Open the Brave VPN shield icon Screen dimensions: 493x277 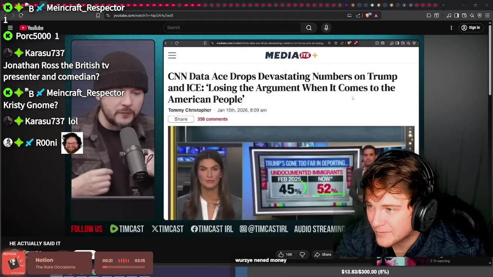click(x=480, y=15)
